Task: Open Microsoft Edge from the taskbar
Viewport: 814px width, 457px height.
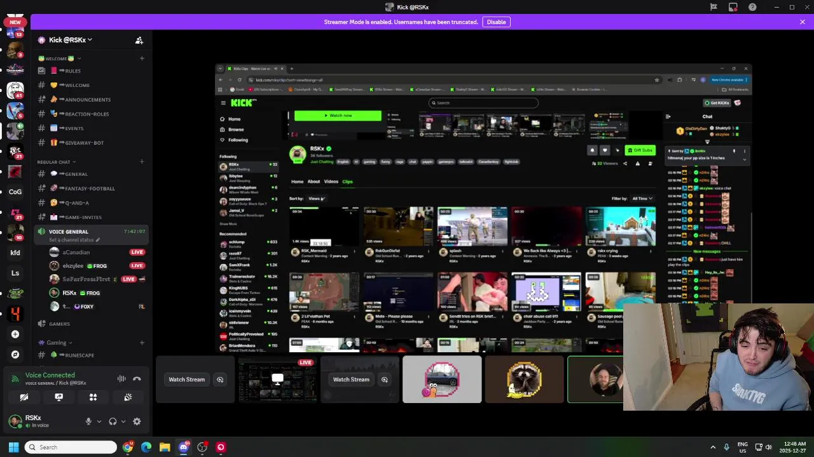Action: [146, 447]
